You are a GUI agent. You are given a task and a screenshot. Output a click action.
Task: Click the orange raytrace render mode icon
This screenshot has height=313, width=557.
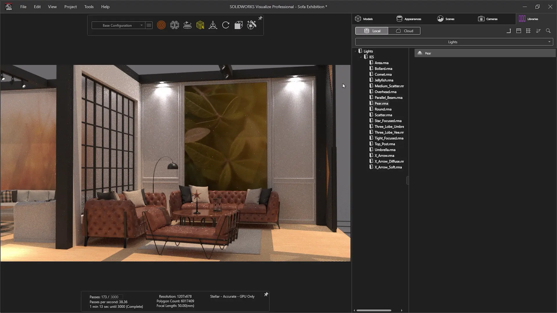point(161,25)
